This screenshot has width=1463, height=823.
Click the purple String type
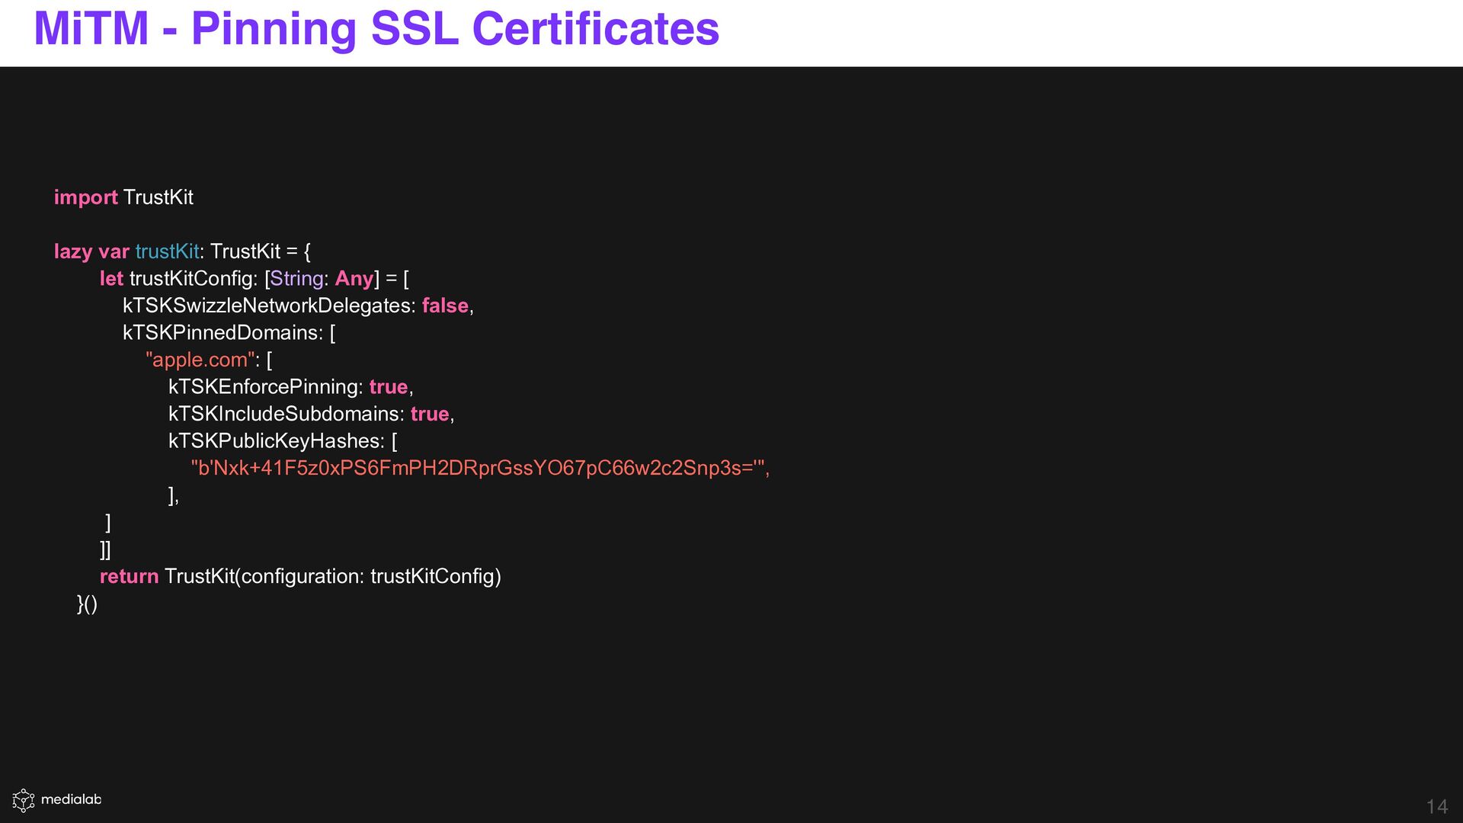point(296,279)
